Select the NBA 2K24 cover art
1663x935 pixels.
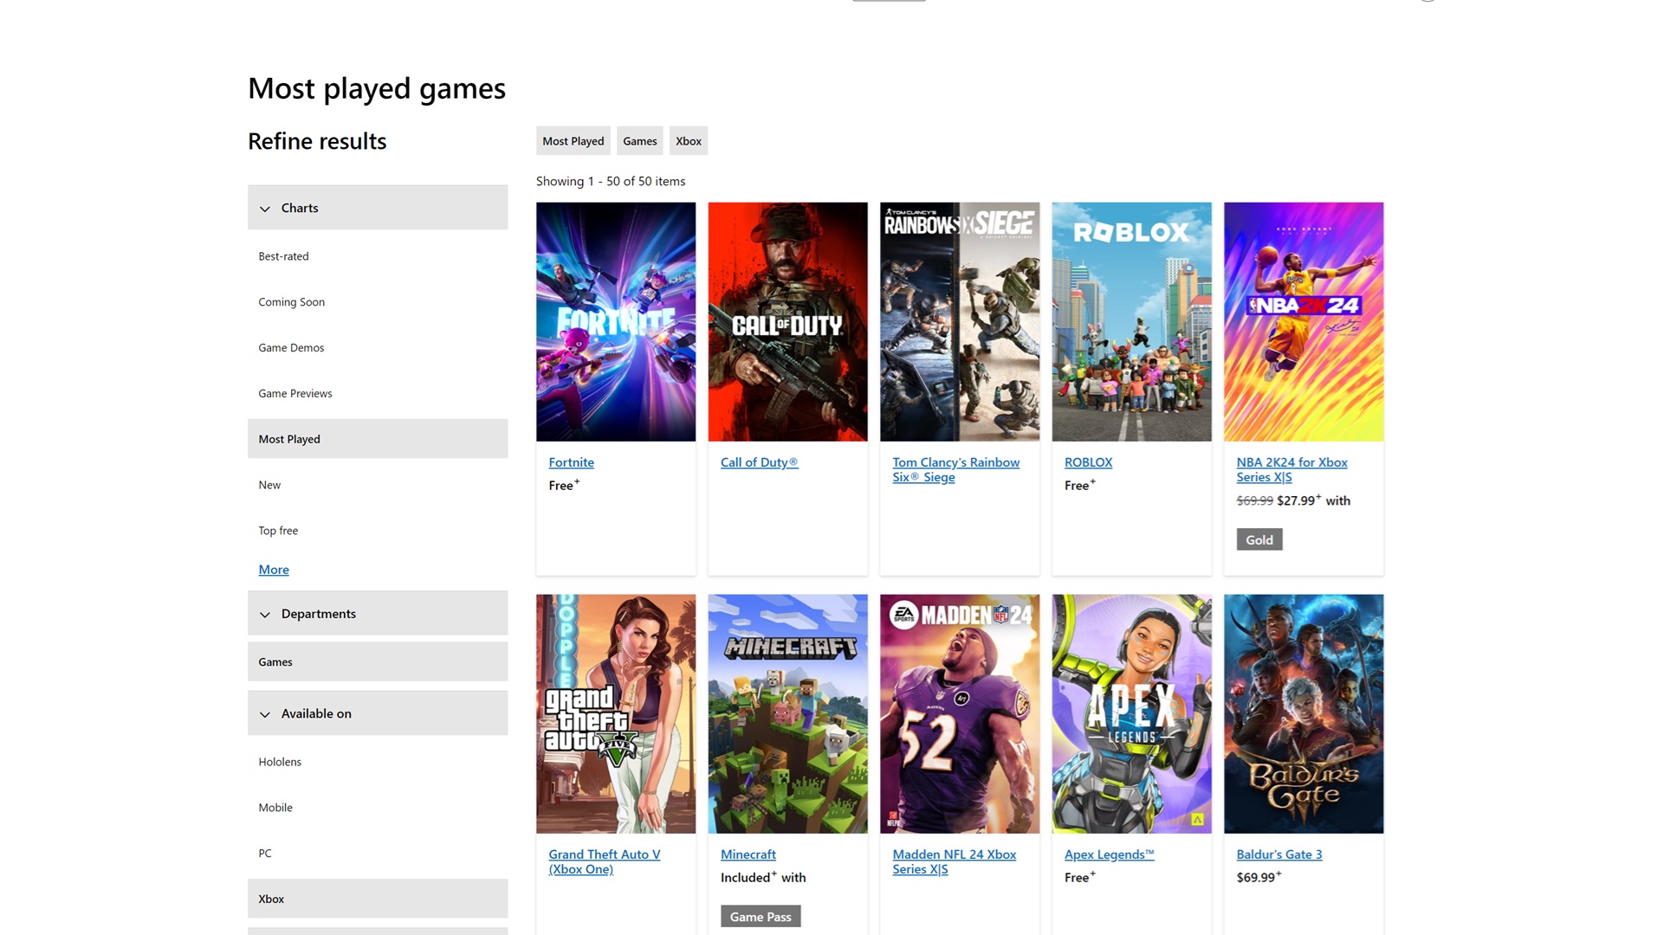pyautogui.click(x=1303, y=321)
